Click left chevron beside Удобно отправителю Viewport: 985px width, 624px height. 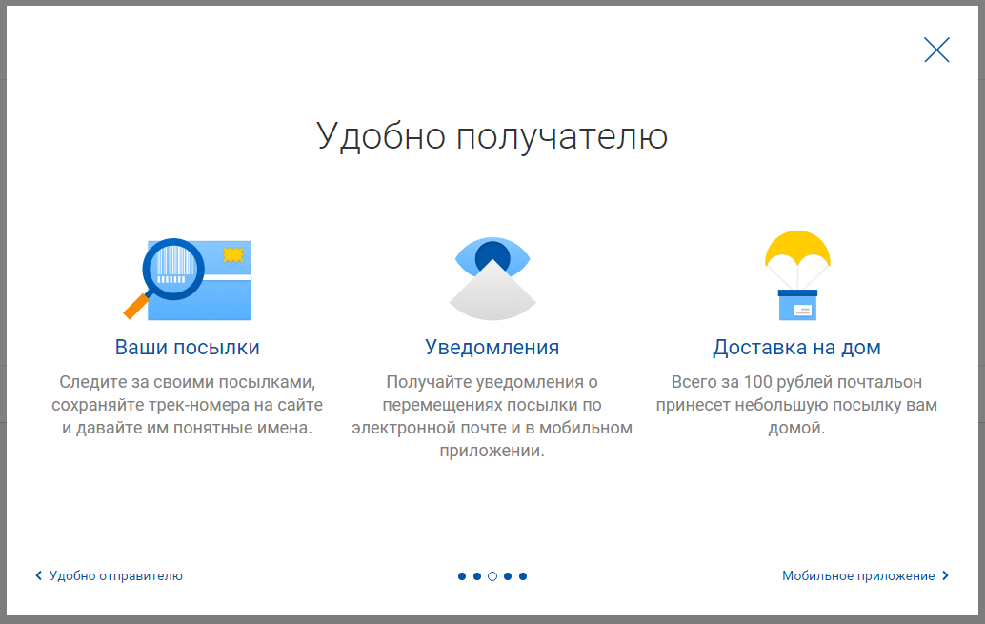39,575
